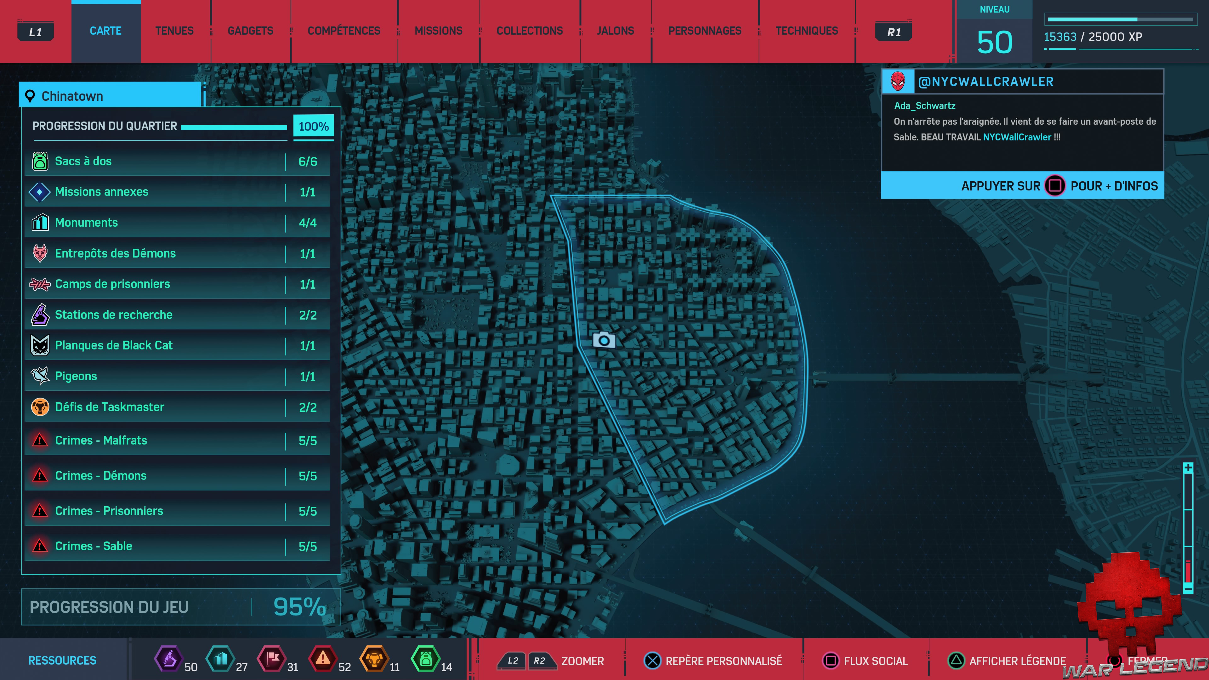The width and height of the screenshot is (1209, 680).
Task: Switch to the COMPÉTENCES tab
Action: click(x=343, y=31)
